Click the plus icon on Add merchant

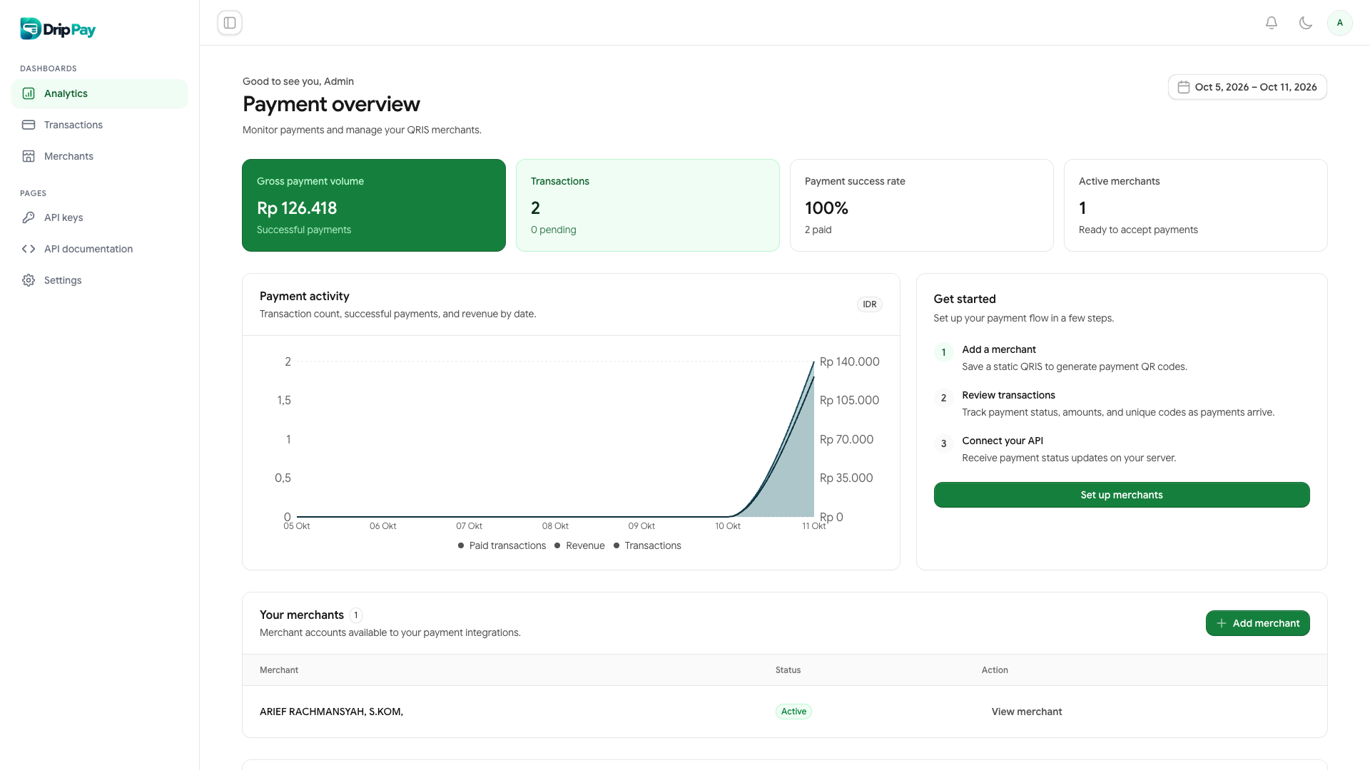(x=1222, y=623)
